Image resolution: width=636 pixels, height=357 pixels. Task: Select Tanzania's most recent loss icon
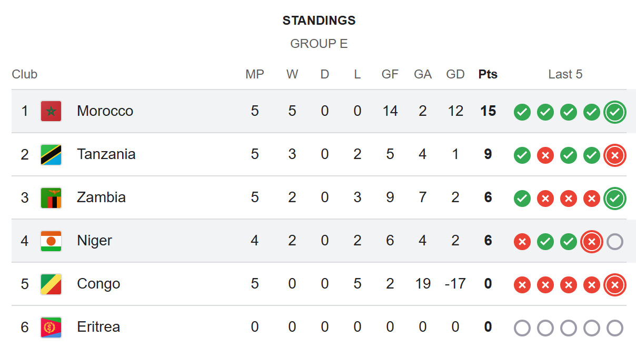(615, 155)
